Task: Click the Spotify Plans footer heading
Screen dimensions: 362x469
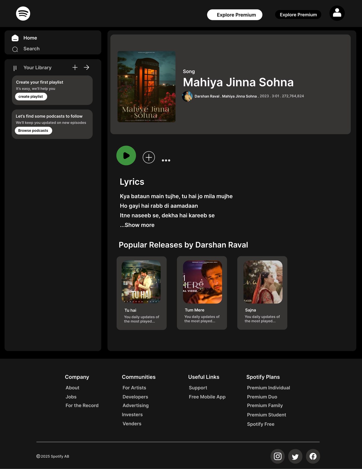Action: (263, 377)
